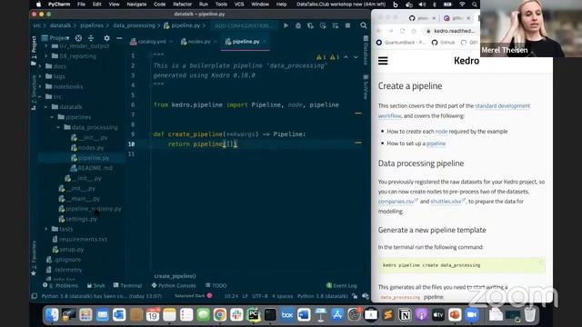Open Zoom app in the Dock
Screen dimensions: 582x327
point(472,315)
